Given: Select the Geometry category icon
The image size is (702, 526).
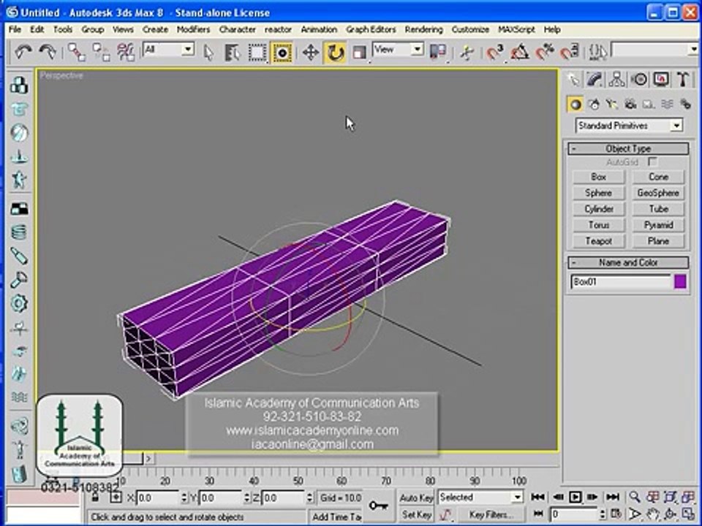Looking at the screenshot, I should pyautogui.click(x=575, y=104).
